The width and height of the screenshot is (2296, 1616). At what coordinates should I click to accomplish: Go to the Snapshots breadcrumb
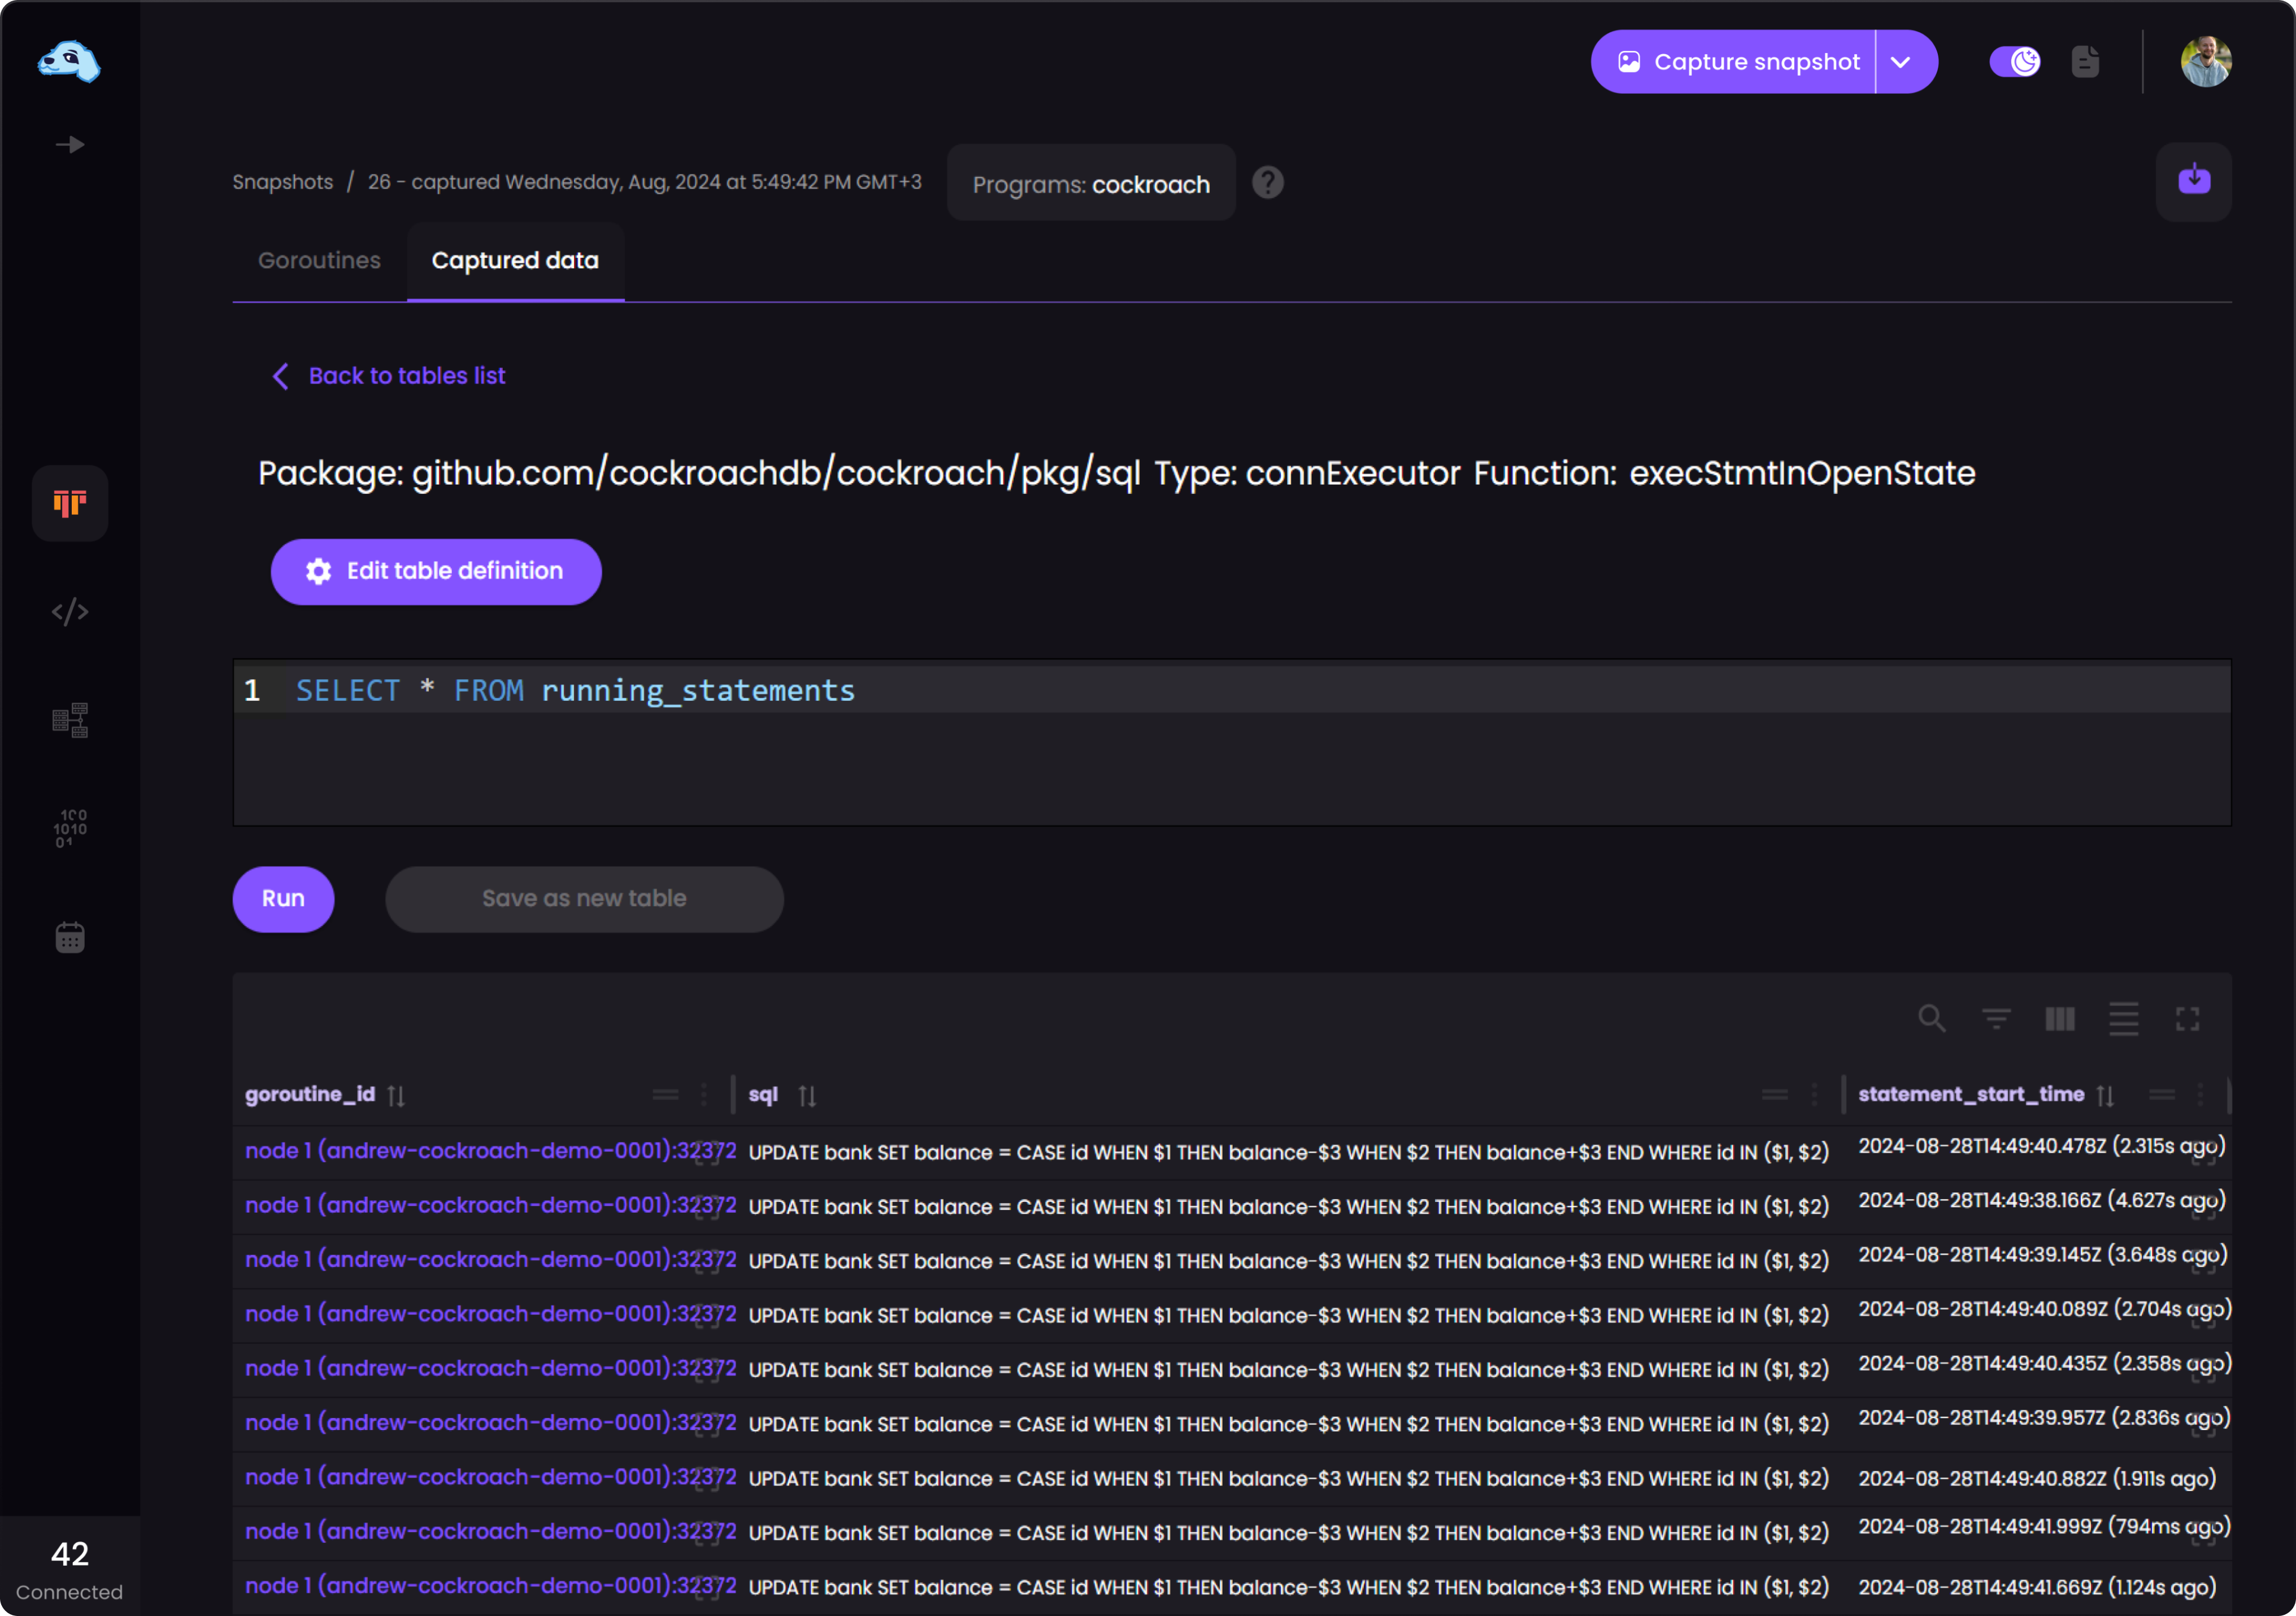(283, 182)
